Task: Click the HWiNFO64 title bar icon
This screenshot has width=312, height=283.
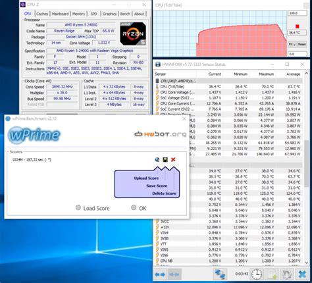Action: 158,64
